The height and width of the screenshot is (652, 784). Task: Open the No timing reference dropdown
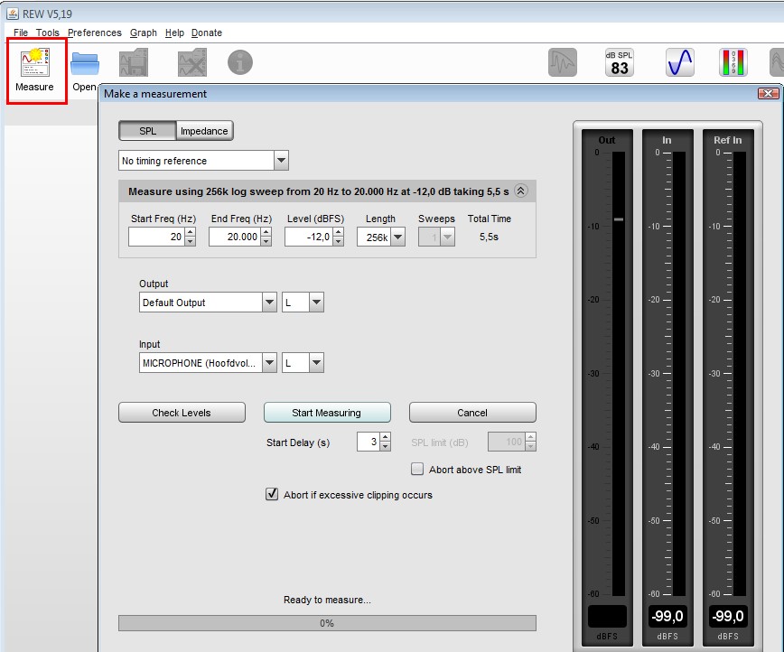(281, 161)
